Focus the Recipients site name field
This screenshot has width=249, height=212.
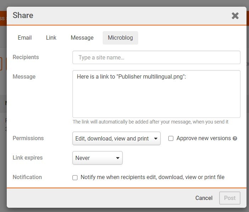click(x=156, y=57)
